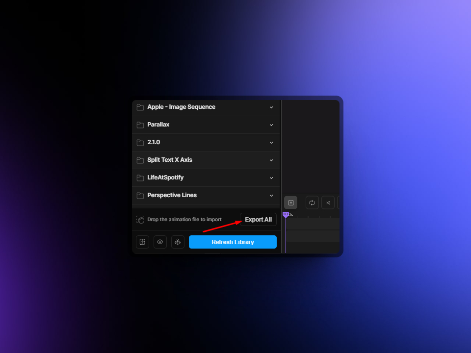Expand the Parallax folder chevron
The image size is (471, 353).
(271, 125)
